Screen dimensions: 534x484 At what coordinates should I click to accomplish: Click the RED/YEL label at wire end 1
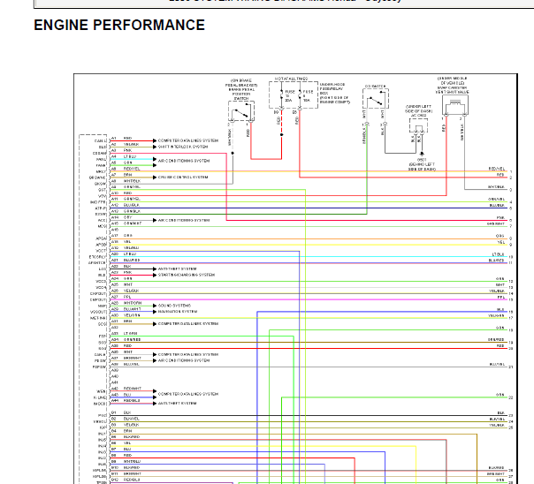point(497,169)
